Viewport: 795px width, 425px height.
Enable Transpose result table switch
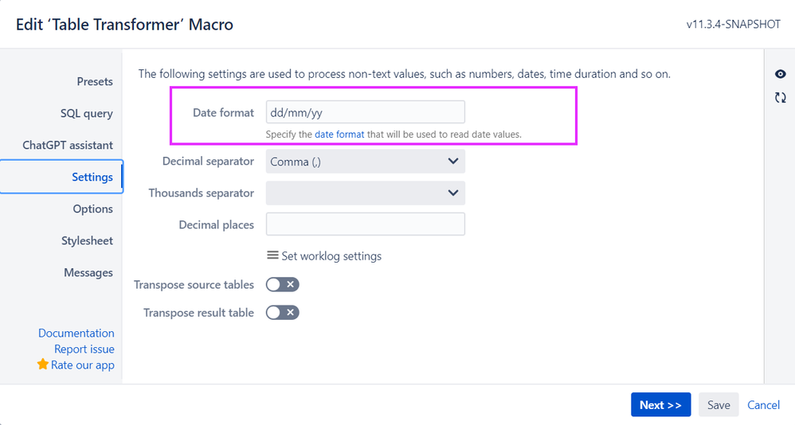pos(283,313)
